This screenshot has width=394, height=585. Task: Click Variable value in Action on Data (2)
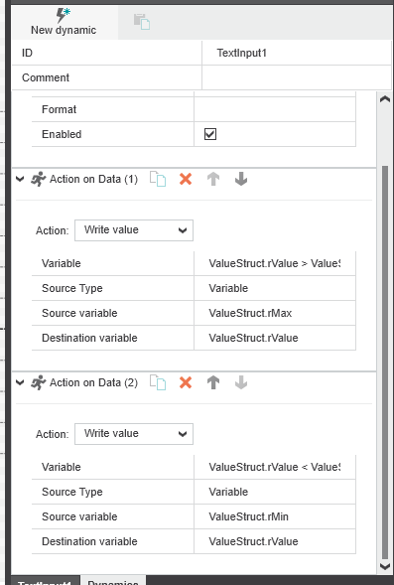click(275, 467)
